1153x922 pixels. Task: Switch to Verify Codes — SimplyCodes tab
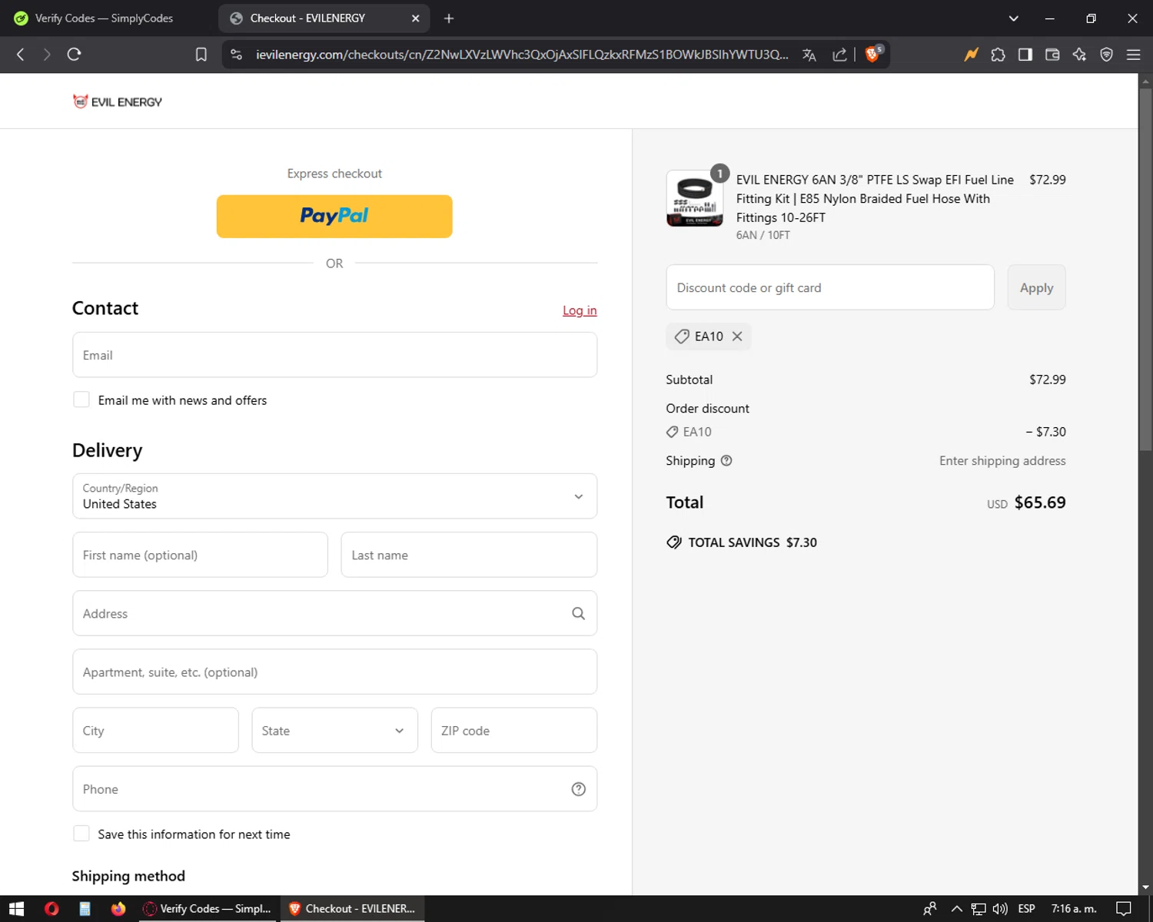[104, 18]
